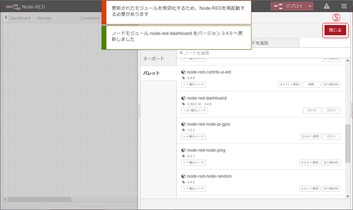Click the node-red-node-pi-gpio package cube icon
Image resolution: width=353 pixels, height=210 pixels.
pyautogui.click(x=184, y=124)
